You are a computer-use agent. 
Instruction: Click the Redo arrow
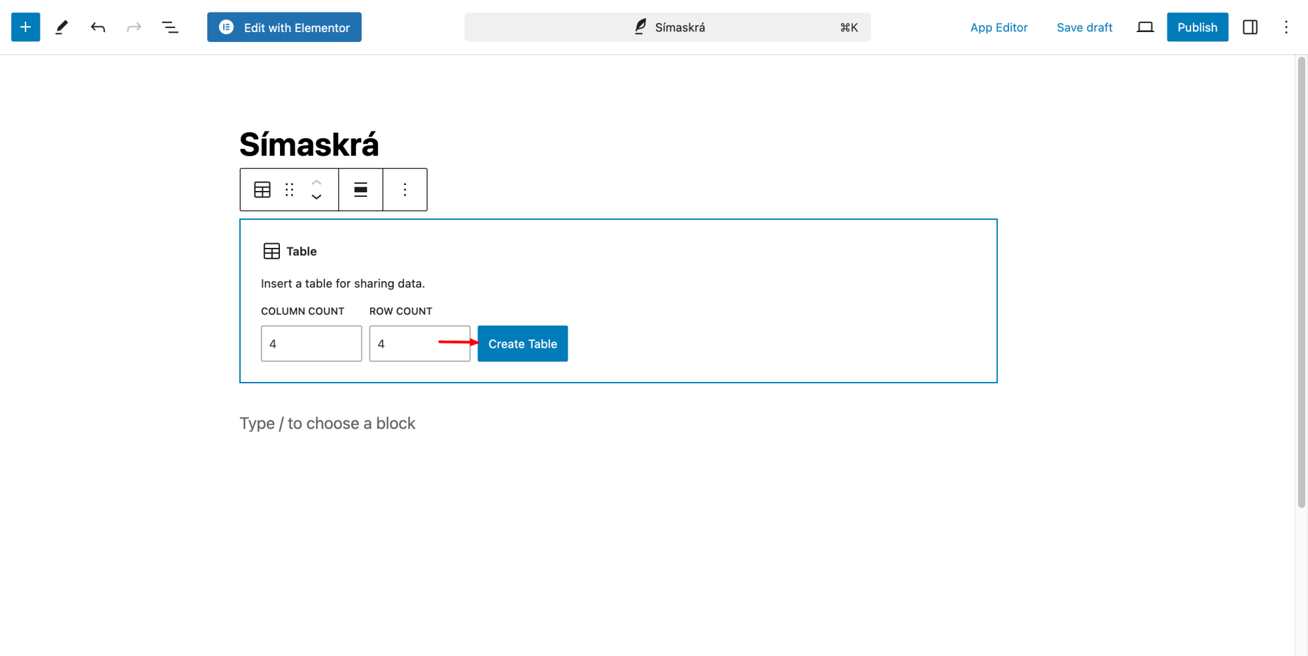tap(134, 27)
